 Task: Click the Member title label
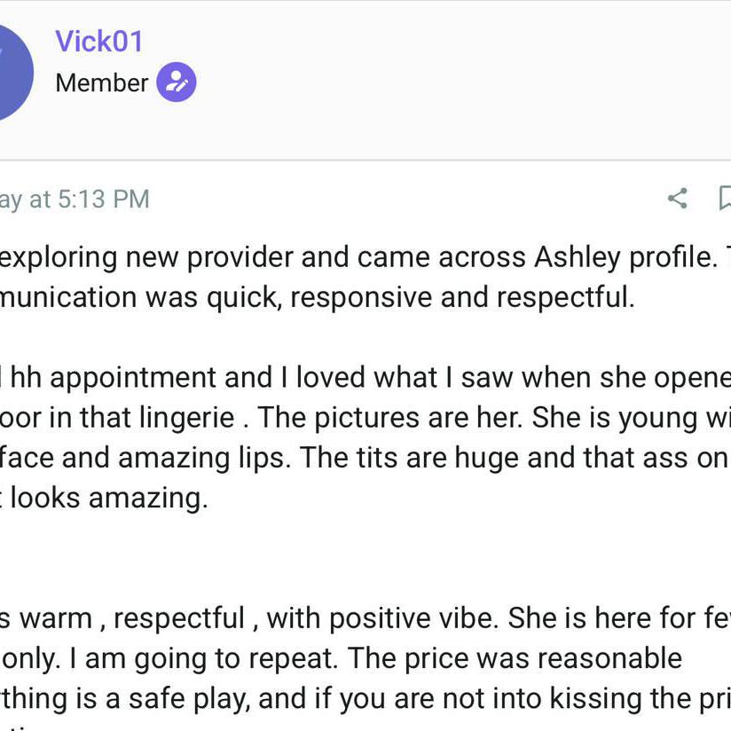tap(101, 83)
